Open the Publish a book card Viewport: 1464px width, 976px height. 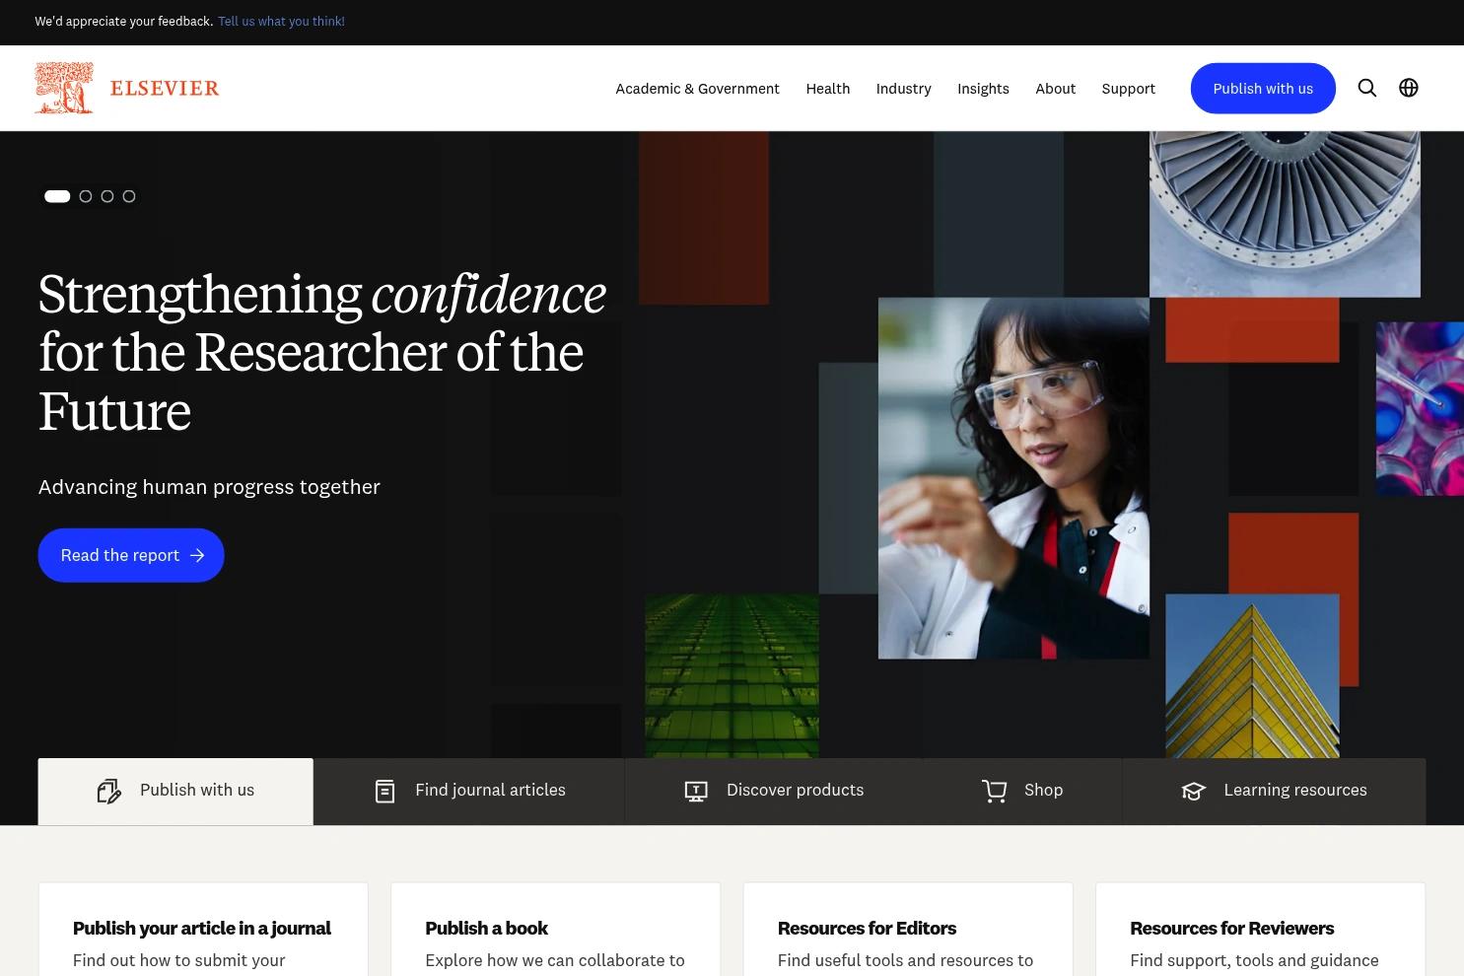555,930
